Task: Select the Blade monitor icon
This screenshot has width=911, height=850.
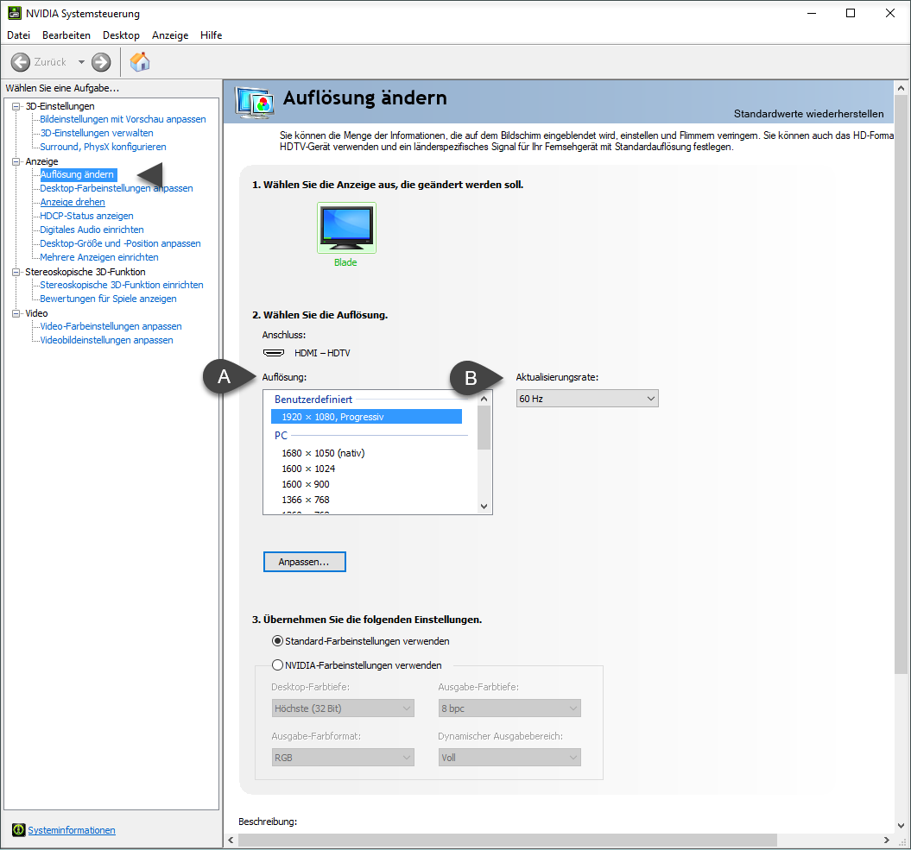Action: click(346, 228)
